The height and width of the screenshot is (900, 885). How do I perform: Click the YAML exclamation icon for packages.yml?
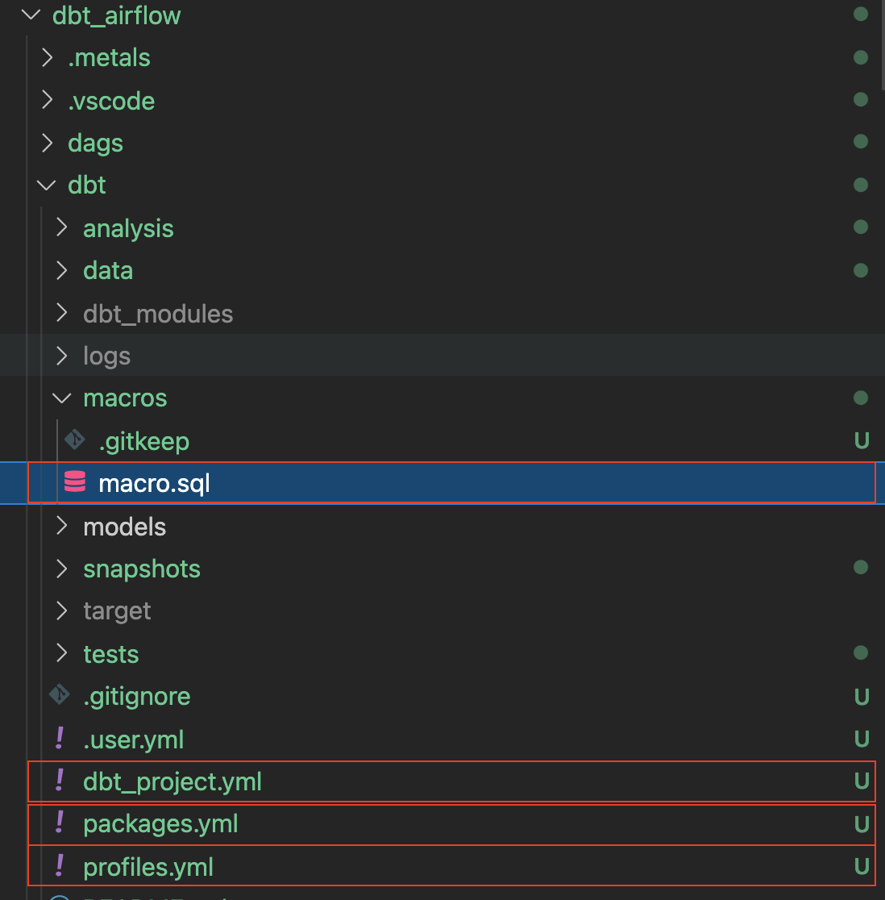60,823
